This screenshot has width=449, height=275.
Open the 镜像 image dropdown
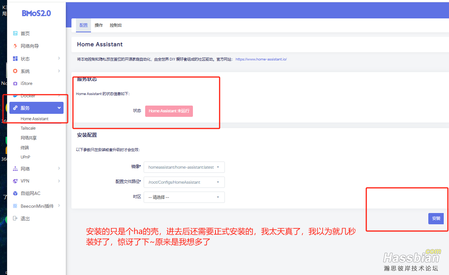[184, 167]
